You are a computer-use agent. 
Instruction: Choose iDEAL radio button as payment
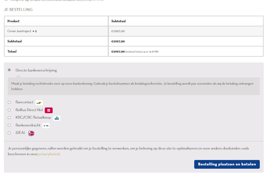point(9,133)
